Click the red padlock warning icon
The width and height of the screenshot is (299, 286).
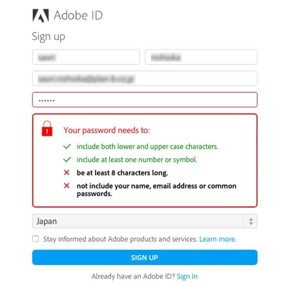47,128
